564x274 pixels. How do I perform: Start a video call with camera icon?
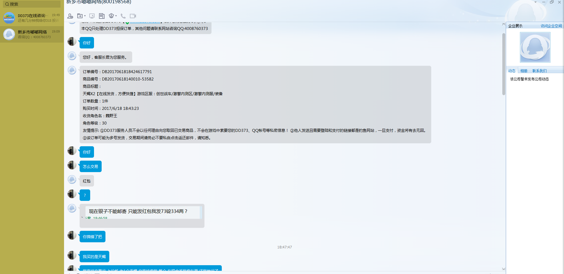pos(133,16)
